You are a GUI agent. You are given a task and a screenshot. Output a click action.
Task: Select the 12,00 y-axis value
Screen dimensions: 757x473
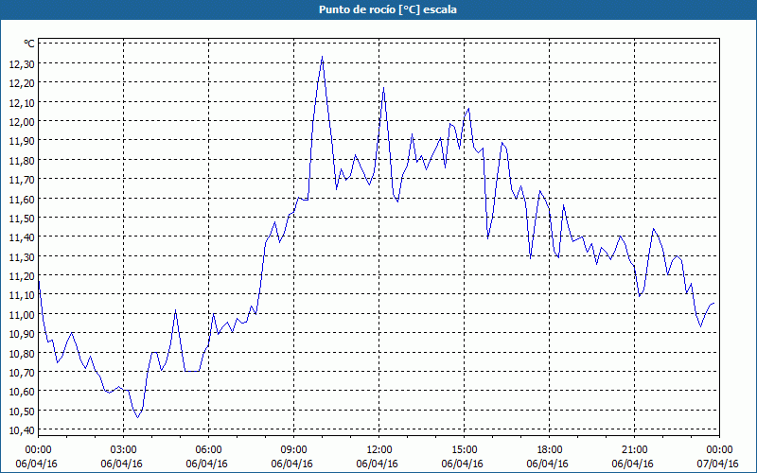[x=22, y=121]
